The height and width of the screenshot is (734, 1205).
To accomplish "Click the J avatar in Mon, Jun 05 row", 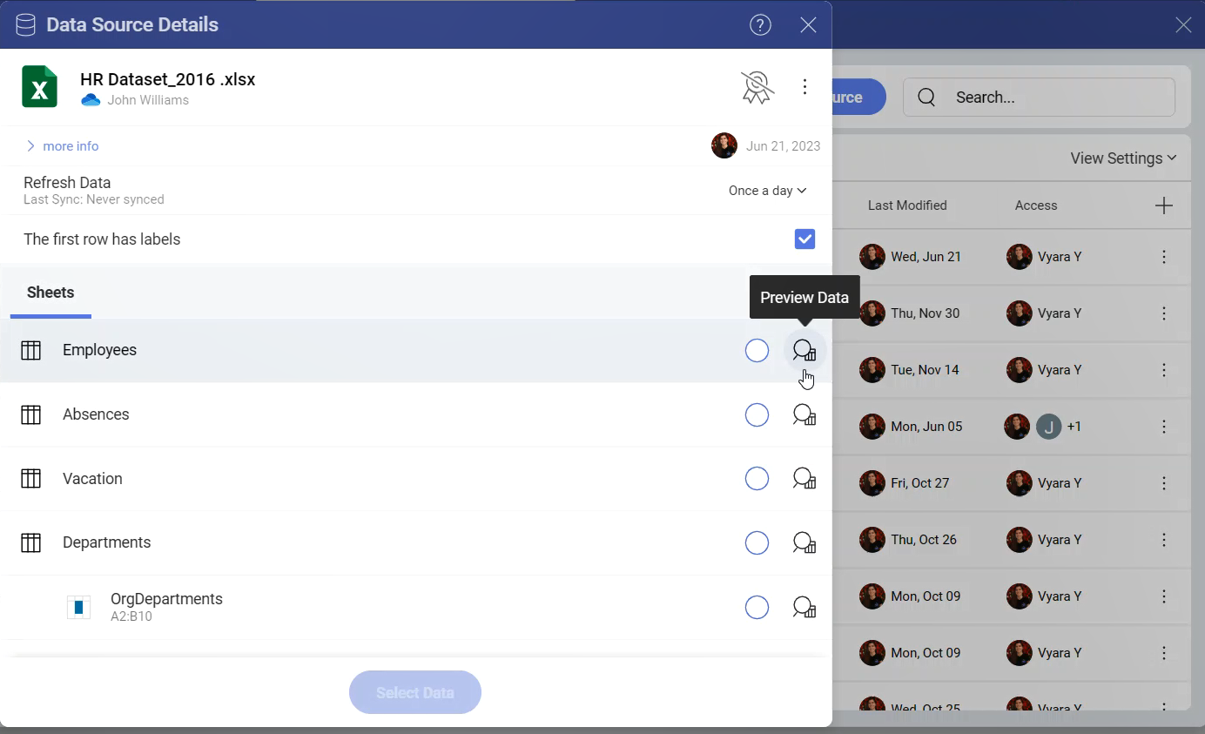I will point(1048,427).
